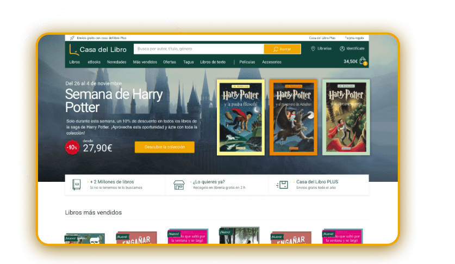Open Libros de texto menu
455x264 pixels.
[x=213, y=62]
